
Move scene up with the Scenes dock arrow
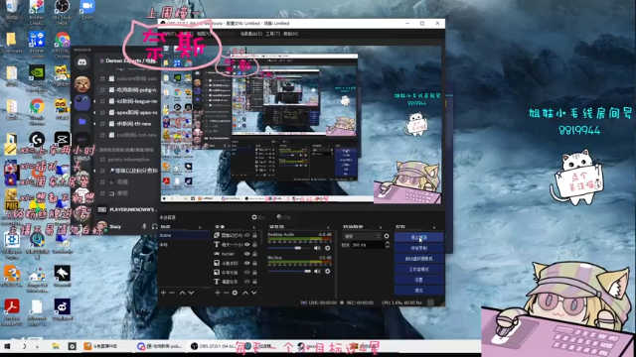(182, 293)
